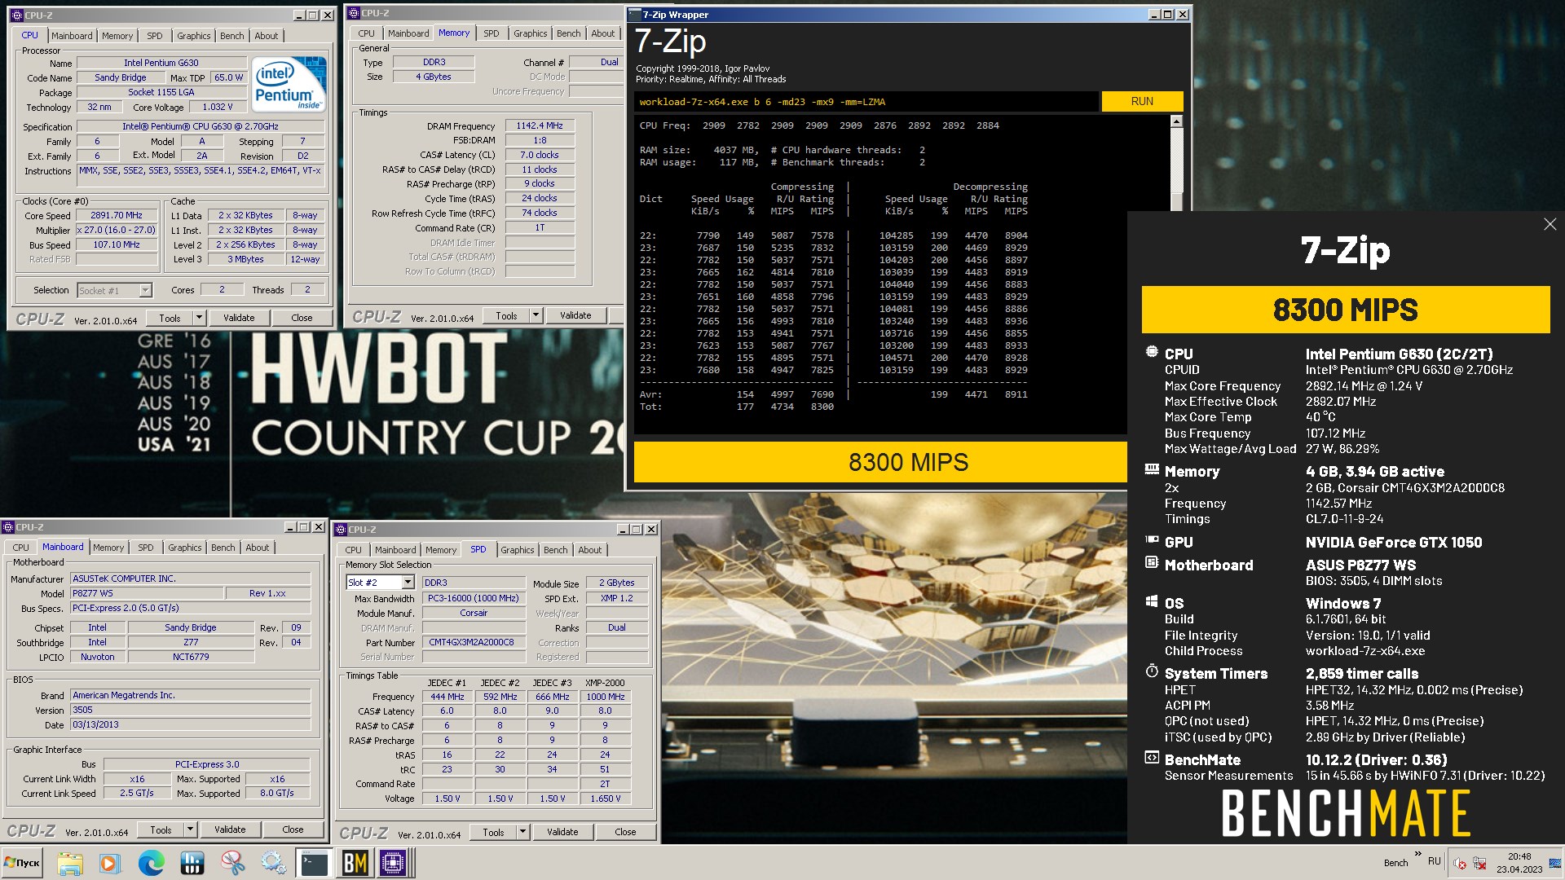Switch to CPU tab in SPD window
Screen dimensions: 1565x880
[353, 550]
